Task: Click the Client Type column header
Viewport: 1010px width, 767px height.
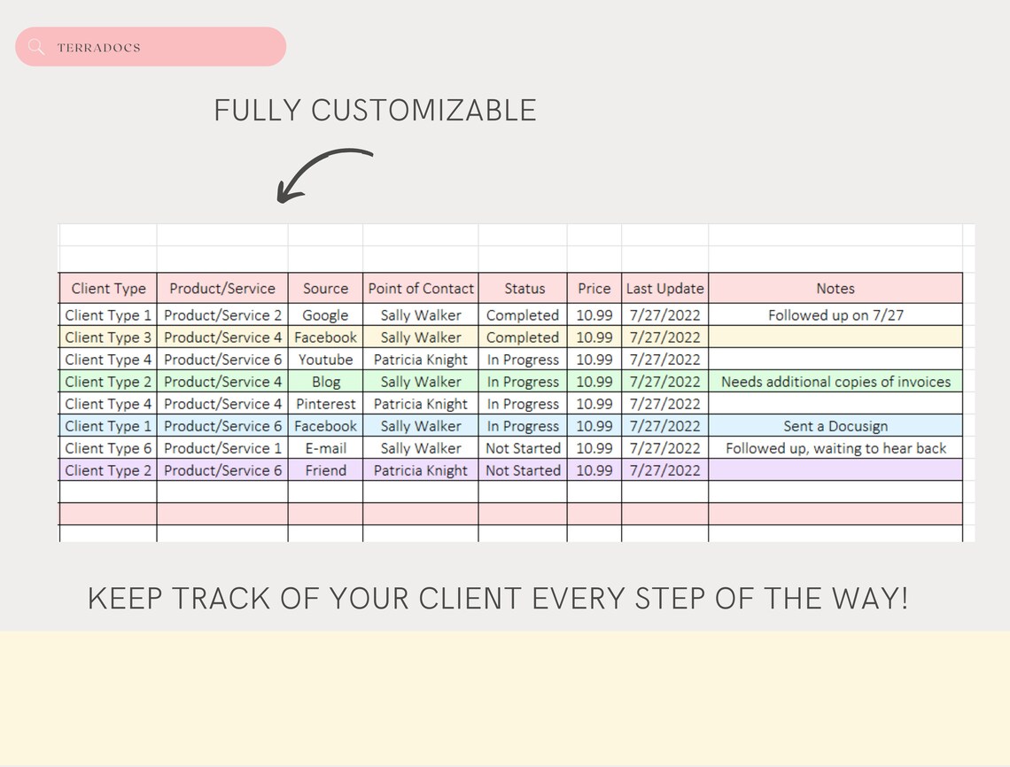Action: pyautogui.click(x=107, y=288)
